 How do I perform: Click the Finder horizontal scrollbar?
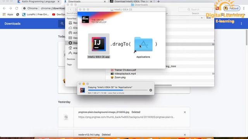(163, 85)
